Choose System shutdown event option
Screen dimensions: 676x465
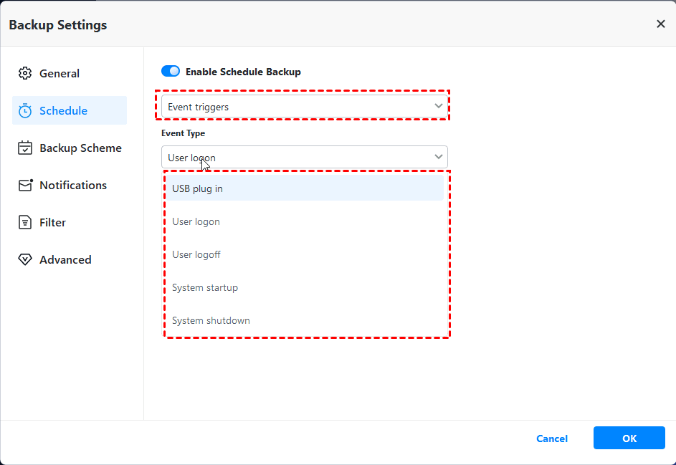pos(211,320)
